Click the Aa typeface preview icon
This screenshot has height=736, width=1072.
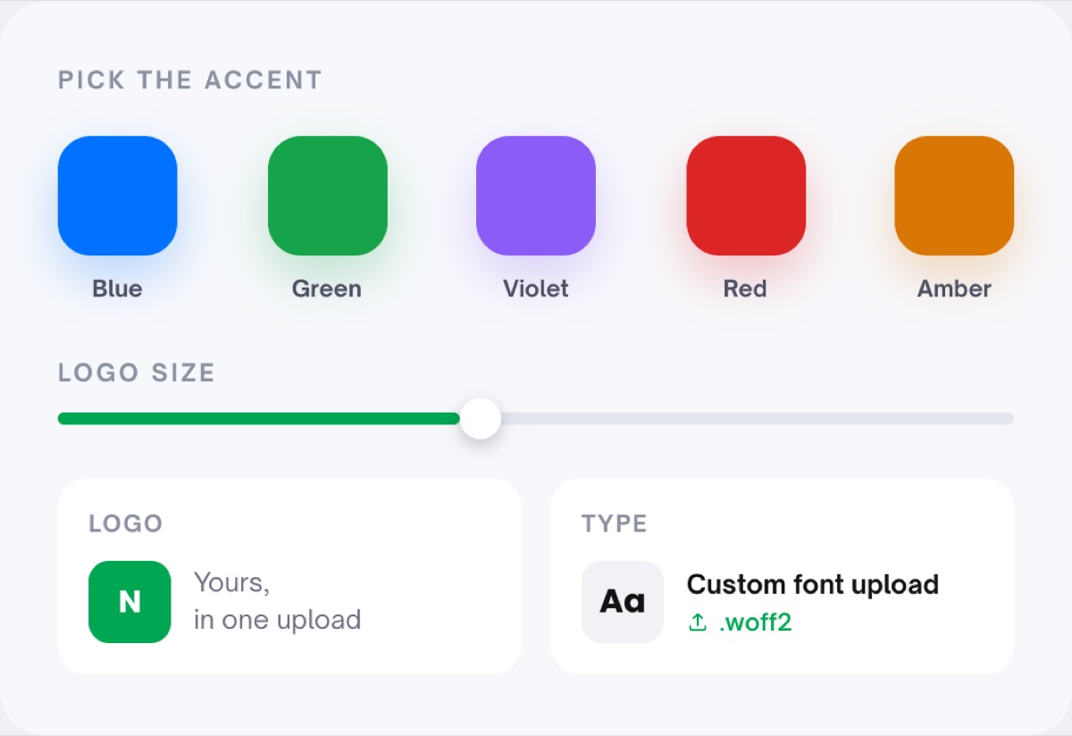[x=622, y=601]
